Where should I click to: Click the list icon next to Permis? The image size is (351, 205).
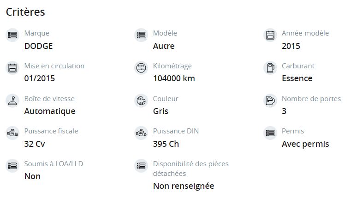click(x=270, y=133)
